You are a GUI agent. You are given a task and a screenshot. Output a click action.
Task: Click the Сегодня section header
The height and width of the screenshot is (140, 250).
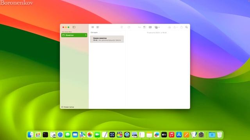click(x=94, y=32)
